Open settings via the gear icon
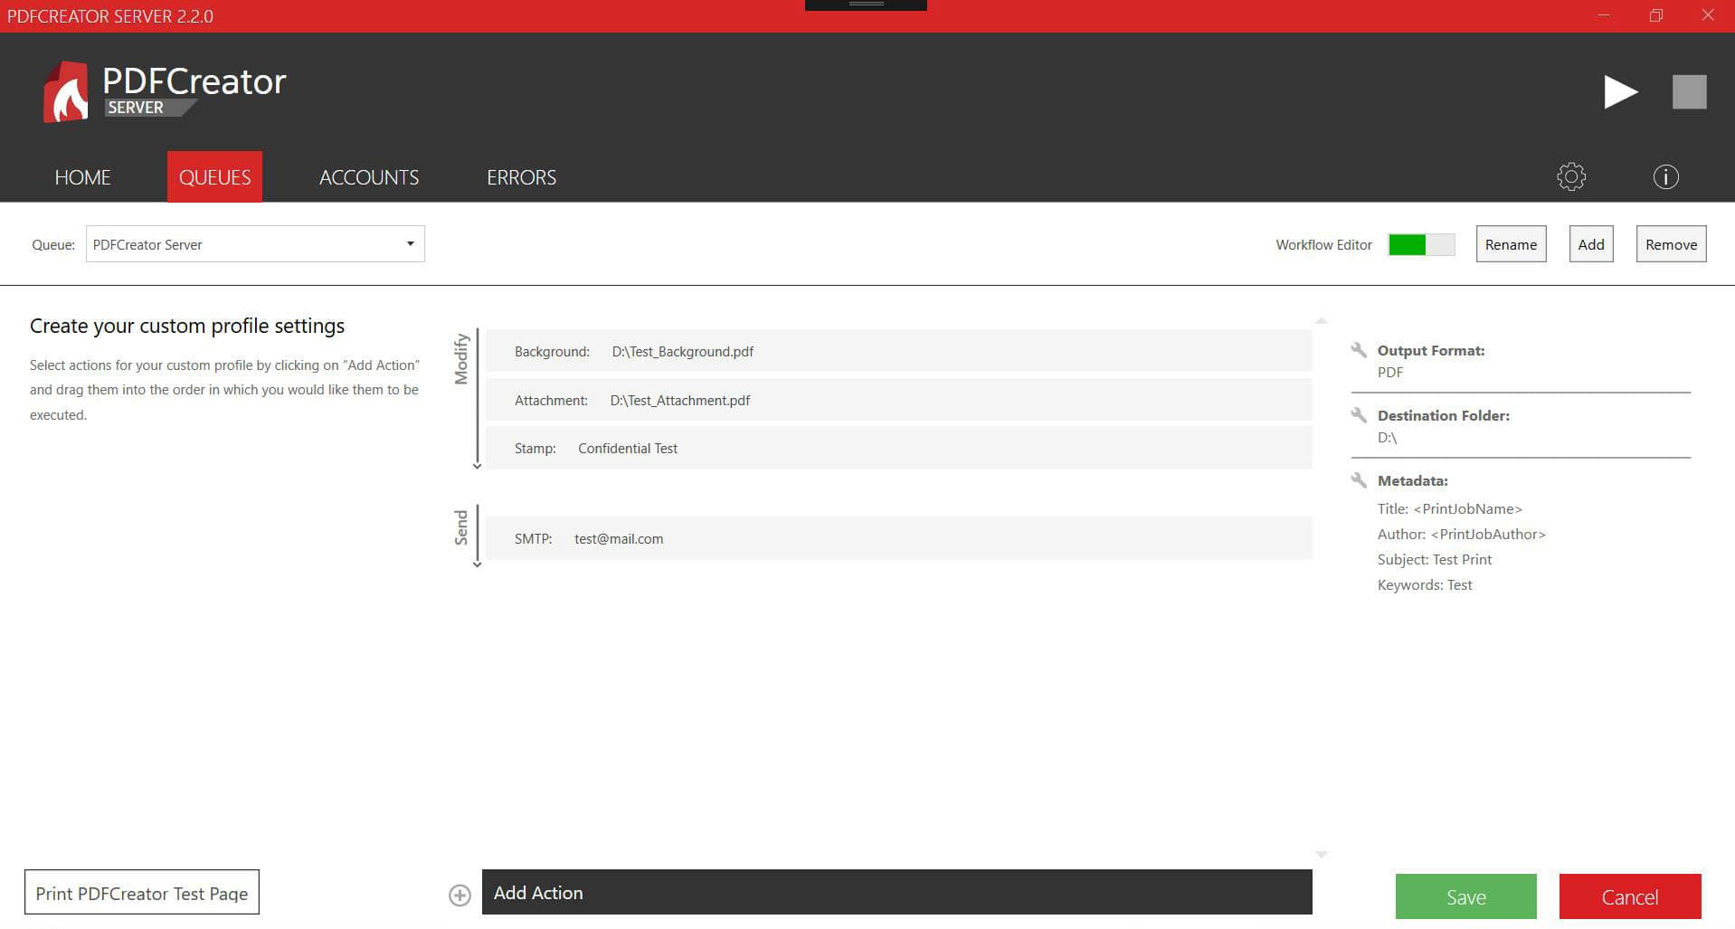 (1571, 176)
